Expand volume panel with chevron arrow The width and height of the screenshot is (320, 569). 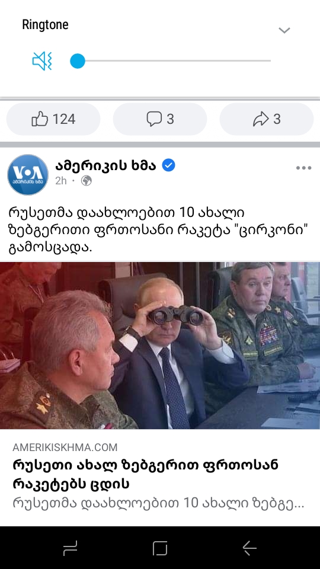tap(284, 30)
